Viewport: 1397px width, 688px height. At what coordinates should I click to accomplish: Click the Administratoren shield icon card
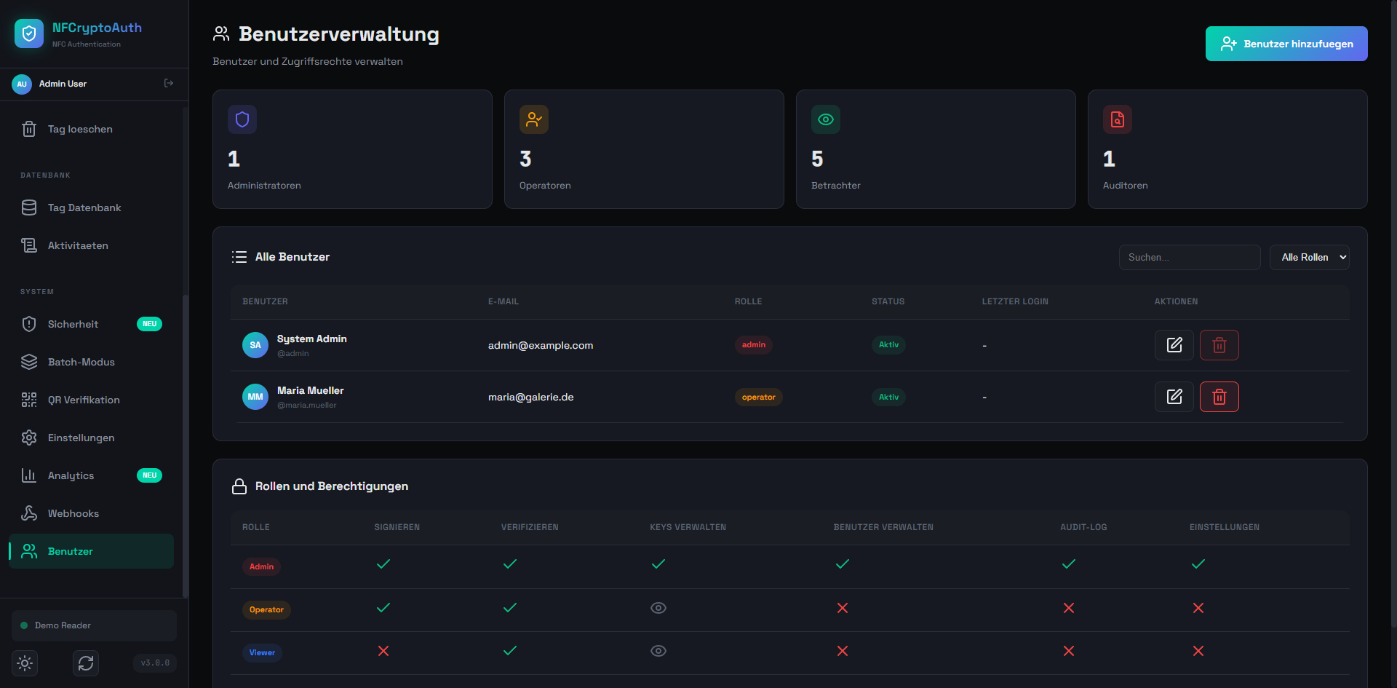pos(242,119)
